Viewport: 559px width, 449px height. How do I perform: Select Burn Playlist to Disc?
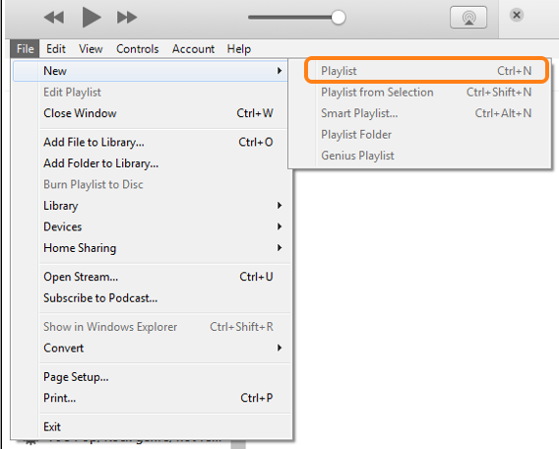click(151, 184)
